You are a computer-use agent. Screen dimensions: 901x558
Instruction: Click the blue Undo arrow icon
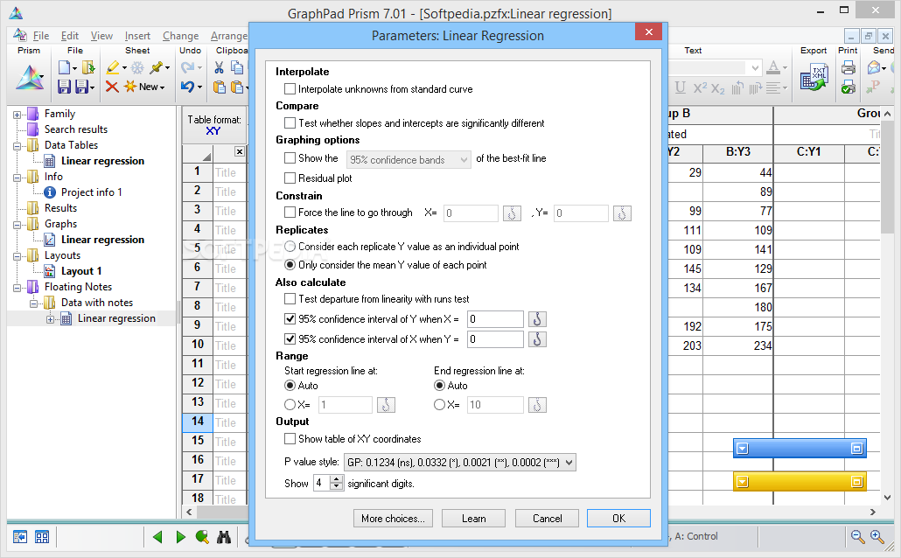click(x=187, y=87)
